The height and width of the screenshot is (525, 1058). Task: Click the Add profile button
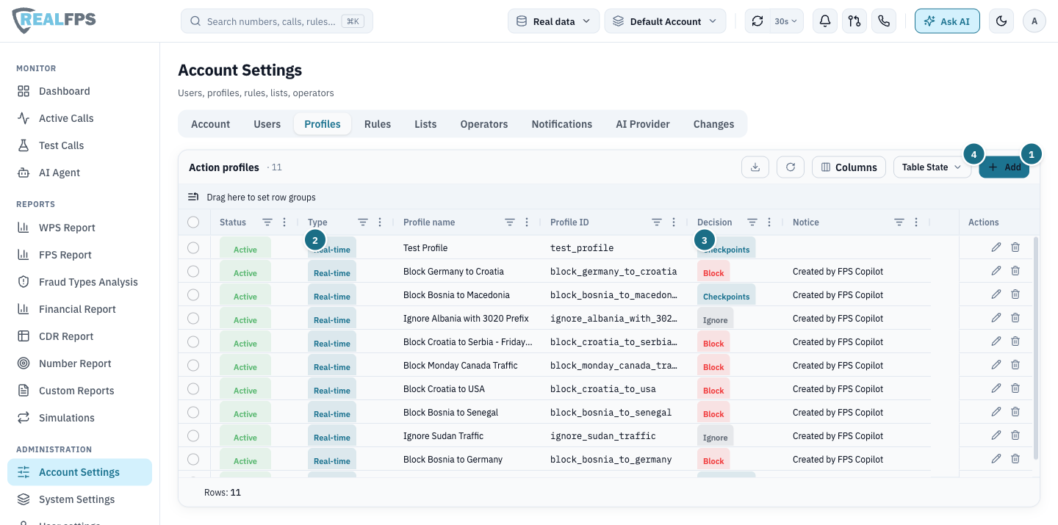(x=1004, y=167)
